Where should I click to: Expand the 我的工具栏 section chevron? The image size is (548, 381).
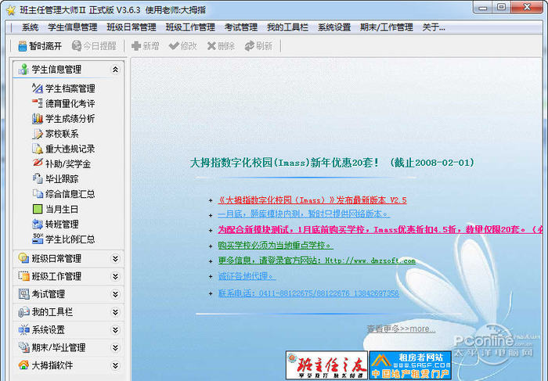pyautogui.click(x=115, y=312)
